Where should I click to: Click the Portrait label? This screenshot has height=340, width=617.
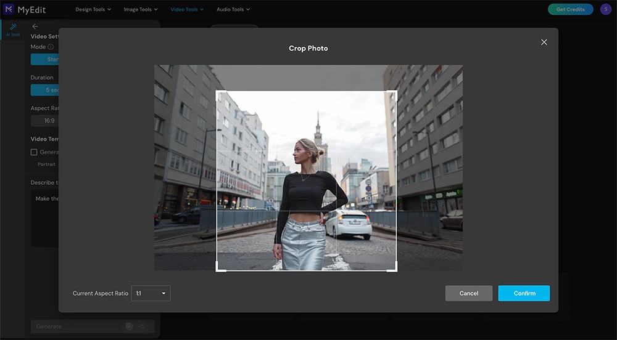46,164
